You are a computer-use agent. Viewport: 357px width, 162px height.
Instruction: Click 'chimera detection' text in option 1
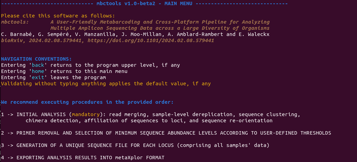coord(52,121)
